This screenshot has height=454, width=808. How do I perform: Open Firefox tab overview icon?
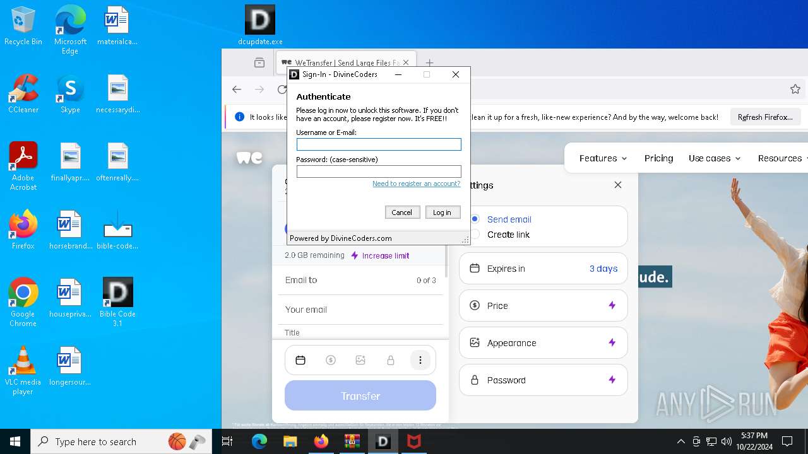(x=259, y=62)
